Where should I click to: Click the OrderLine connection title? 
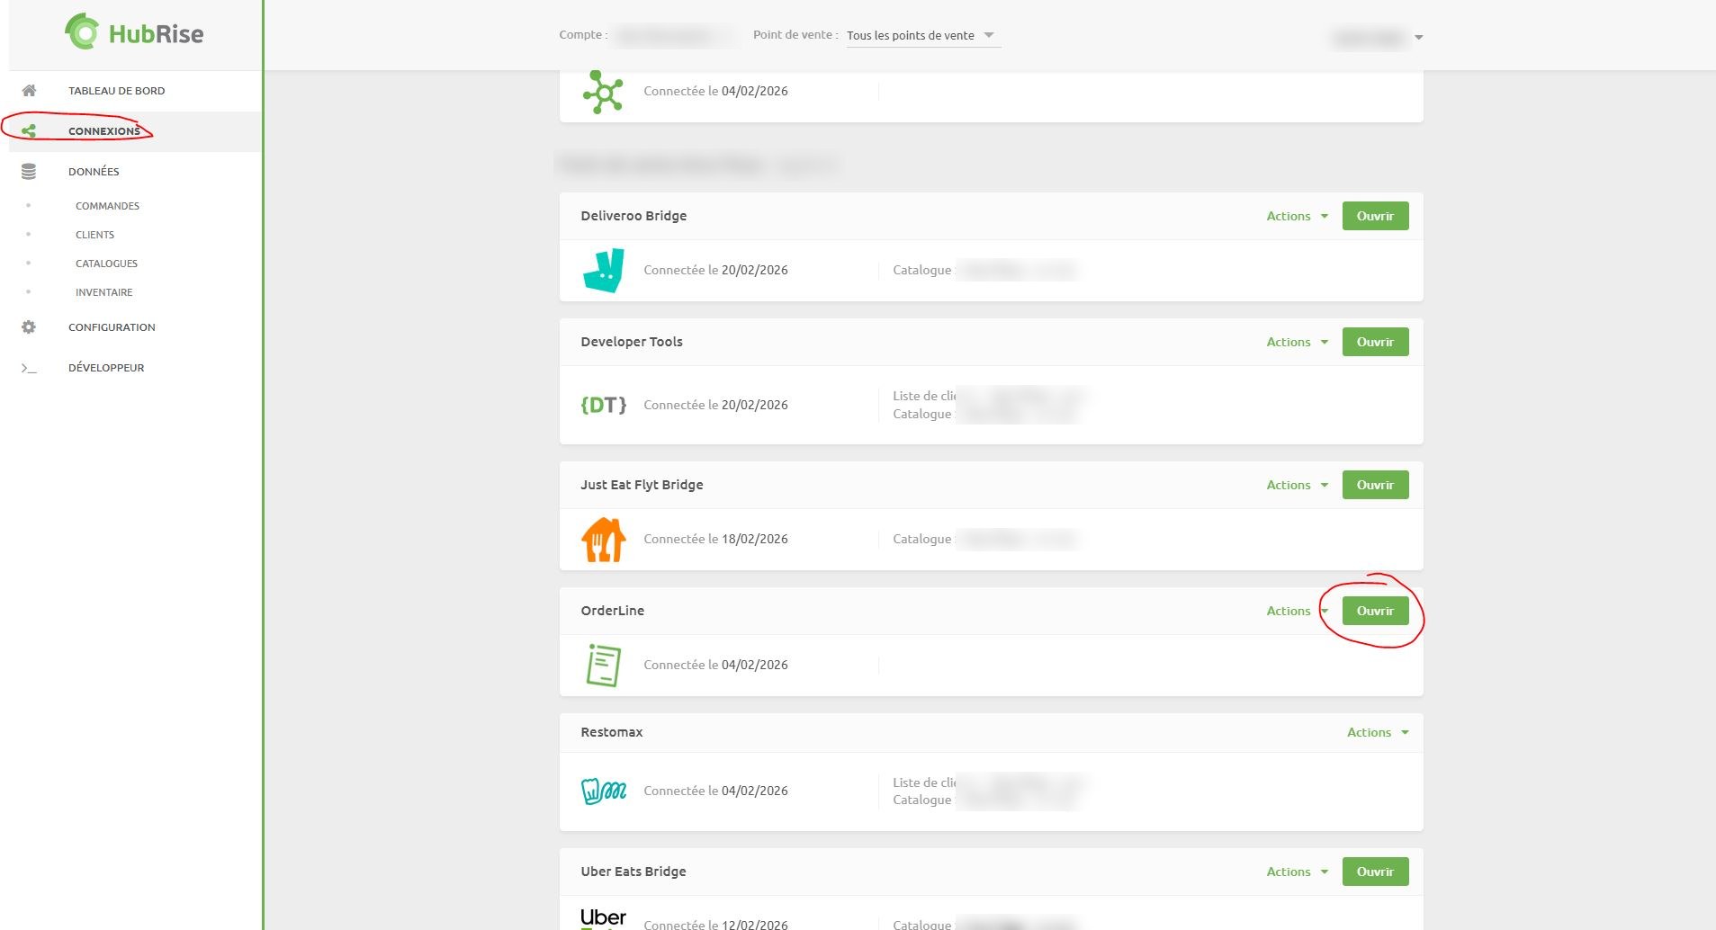[x=613, y=611]
